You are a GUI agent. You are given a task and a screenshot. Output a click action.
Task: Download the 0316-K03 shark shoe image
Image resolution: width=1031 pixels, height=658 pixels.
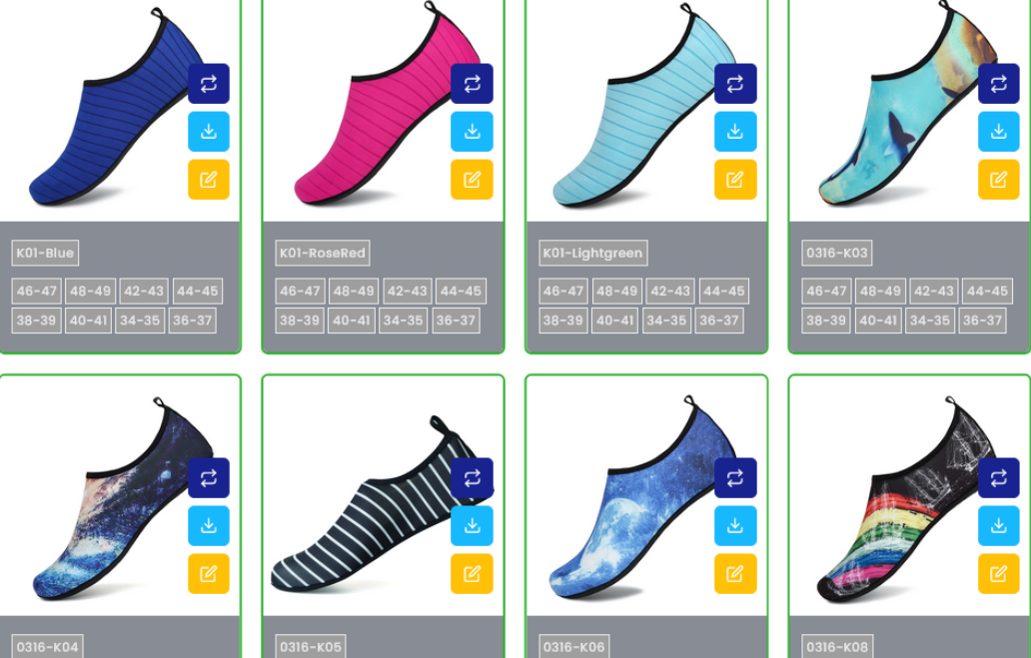pyautogui.click(x=998, y=132)
